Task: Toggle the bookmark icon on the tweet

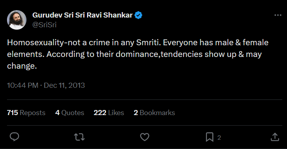Action: click(x=210, y=137)
